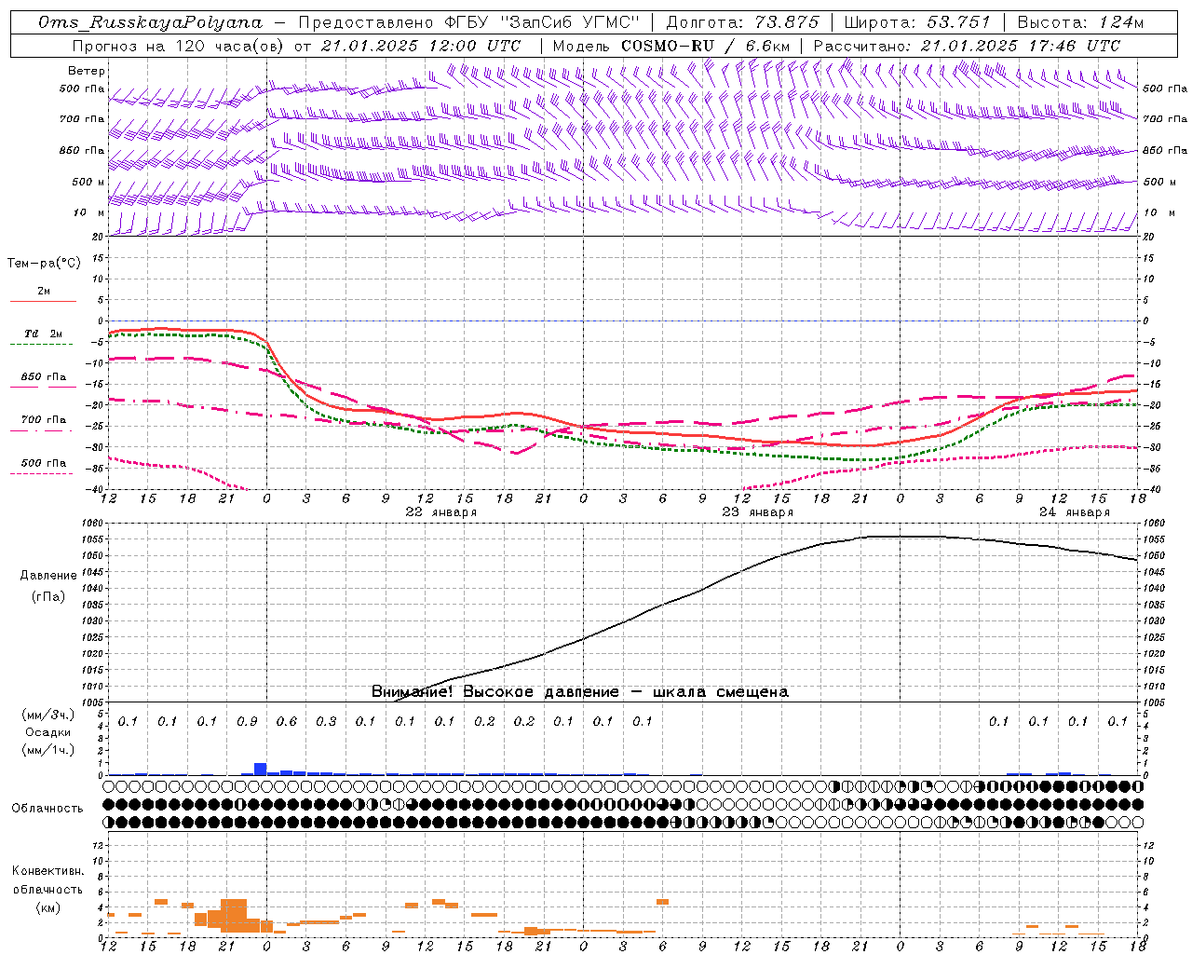Click the Рассчитано: 21.01.2025 17:46 UTC text
Image resolution: width=1192 pixels, height=954 pixels.
coord(967,46)
